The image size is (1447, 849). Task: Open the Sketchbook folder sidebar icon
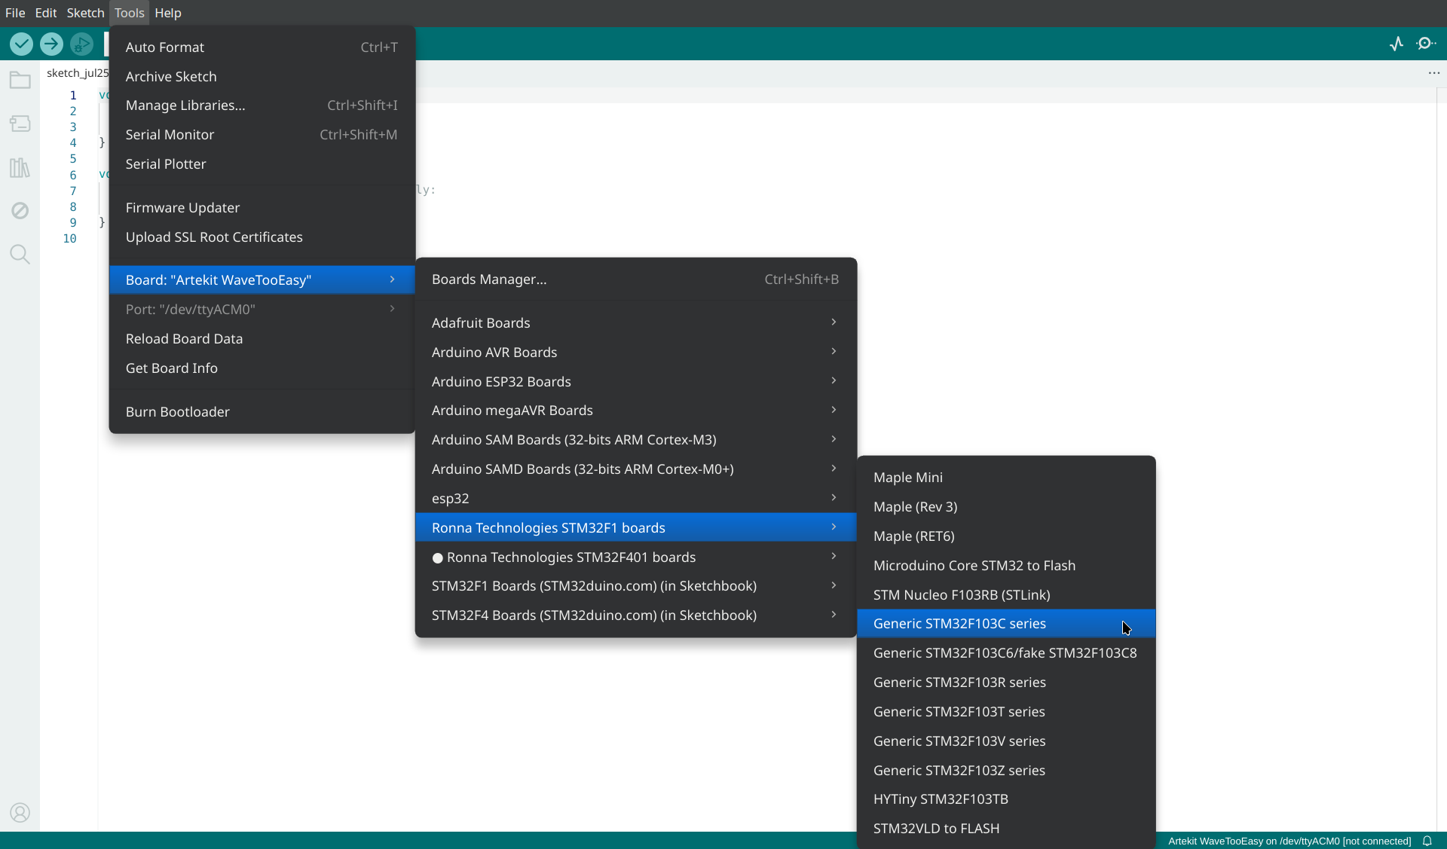coord(20,80)
